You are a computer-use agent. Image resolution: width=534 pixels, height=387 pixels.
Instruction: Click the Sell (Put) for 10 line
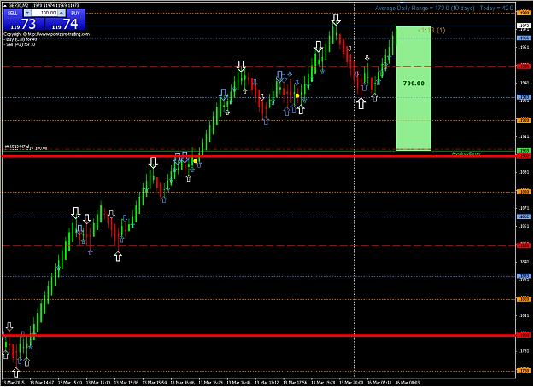[x=21, y=44]
